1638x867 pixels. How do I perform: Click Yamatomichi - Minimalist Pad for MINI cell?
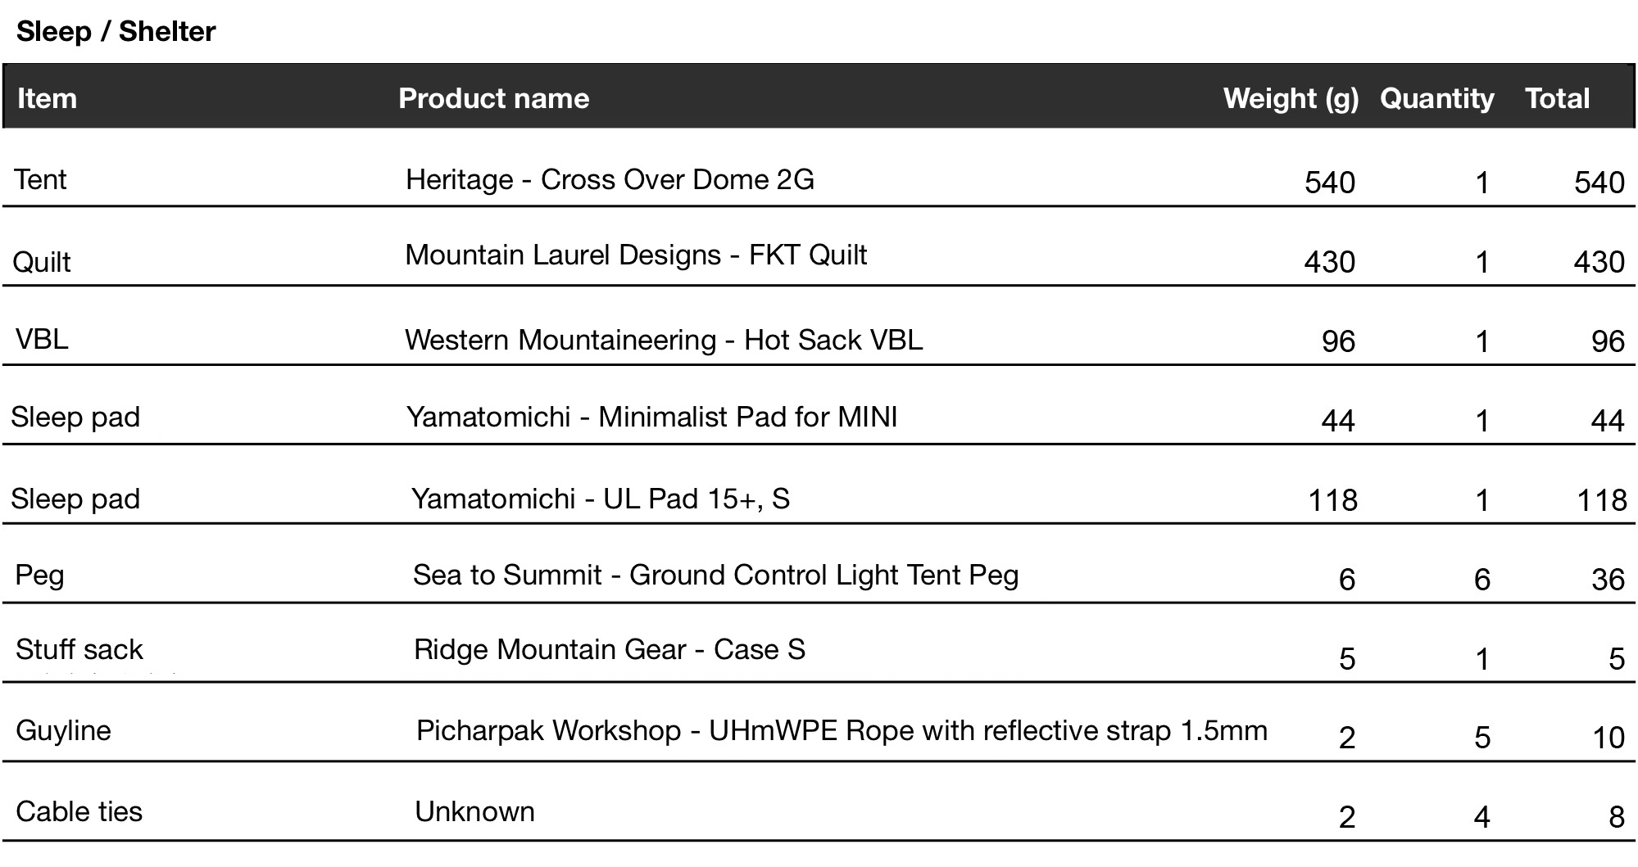coord(651,417)
